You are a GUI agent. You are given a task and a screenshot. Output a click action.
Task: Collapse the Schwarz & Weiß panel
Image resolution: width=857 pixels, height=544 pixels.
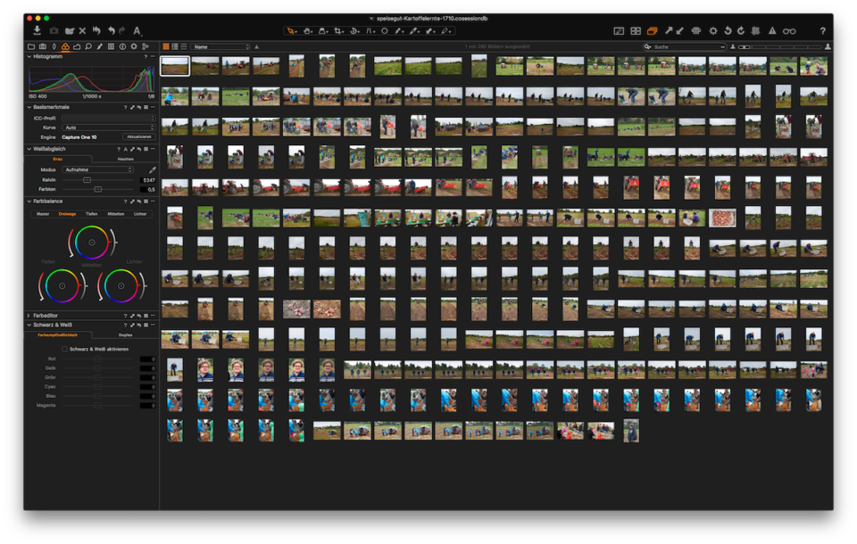[x=29, y=325]
